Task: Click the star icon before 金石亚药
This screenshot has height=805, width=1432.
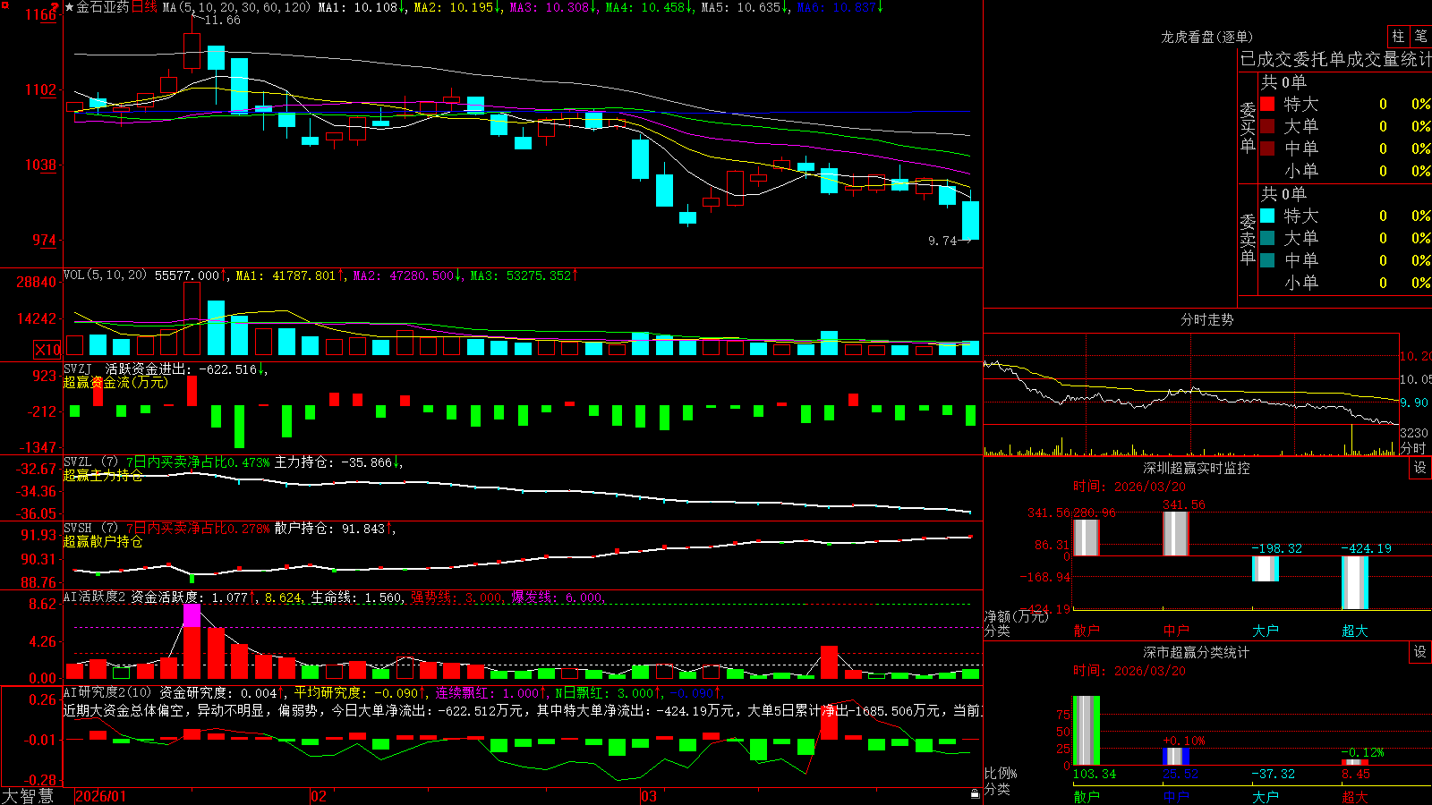Action: [69, 7]
